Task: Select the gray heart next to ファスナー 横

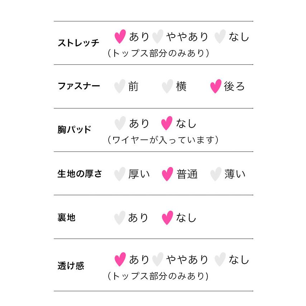Action: tap(167, 86)
